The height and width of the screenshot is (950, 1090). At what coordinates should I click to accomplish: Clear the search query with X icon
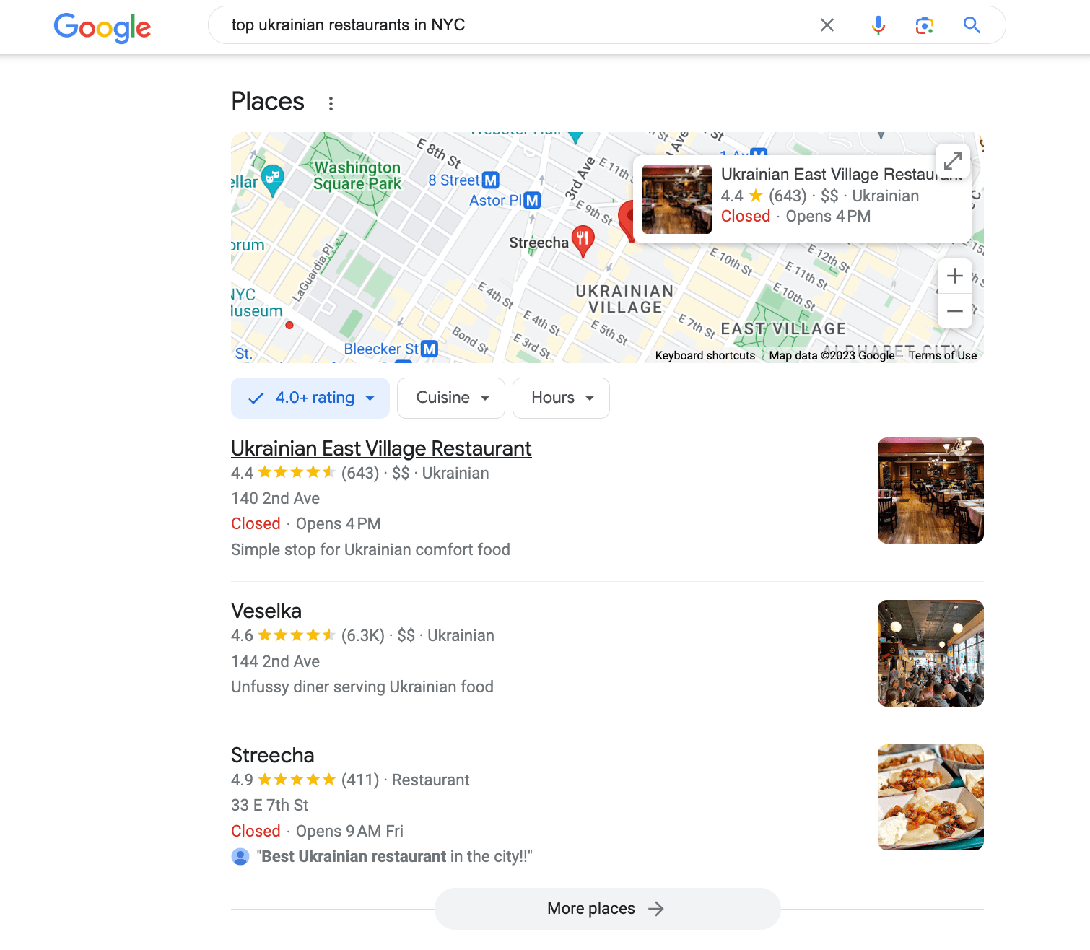(827, 25)
